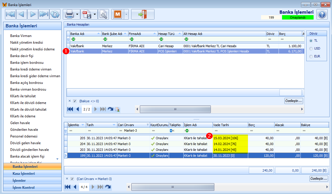Screen dimensions: 332x194
Task: Open Banka alacak işlem fişi in sidebar
Action: tap(27, 156)
